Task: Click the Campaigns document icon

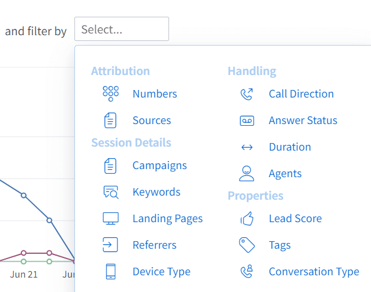Action: click(110, 166)
